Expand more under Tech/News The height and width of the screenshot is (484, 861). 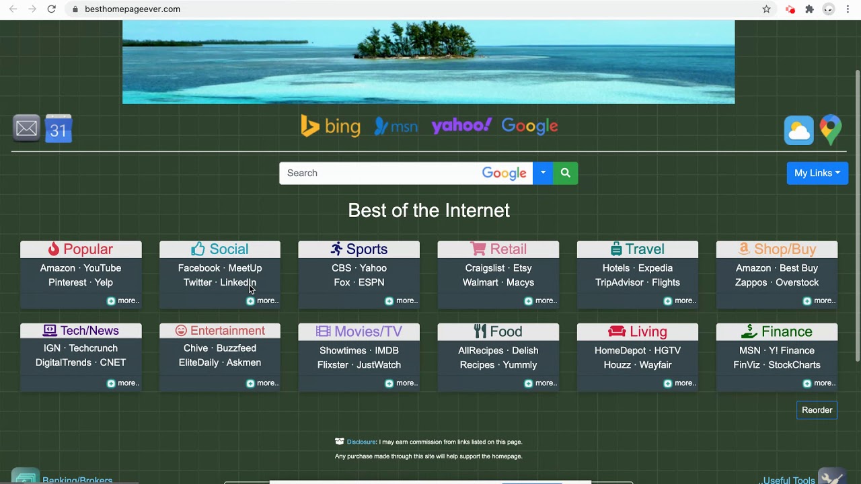(x=123, y=383)
